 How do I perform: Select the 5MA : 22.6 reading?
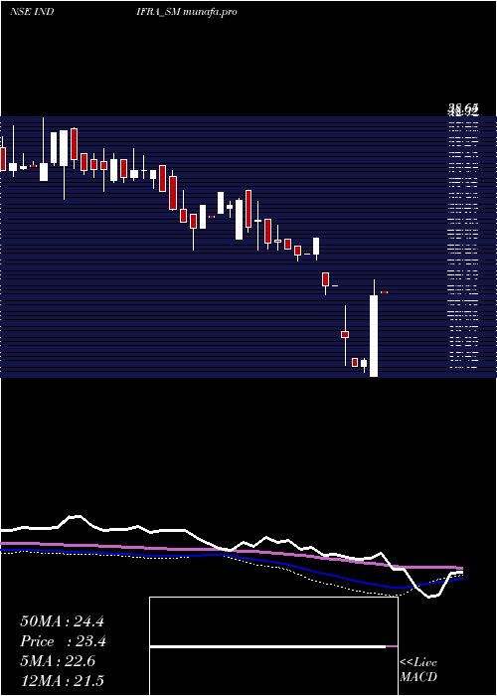[58, 661]
